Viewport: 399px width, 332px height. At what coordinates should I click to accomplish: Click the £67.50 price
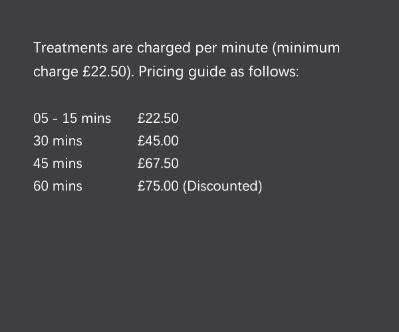pyautogui.click(x=158, y=163)
